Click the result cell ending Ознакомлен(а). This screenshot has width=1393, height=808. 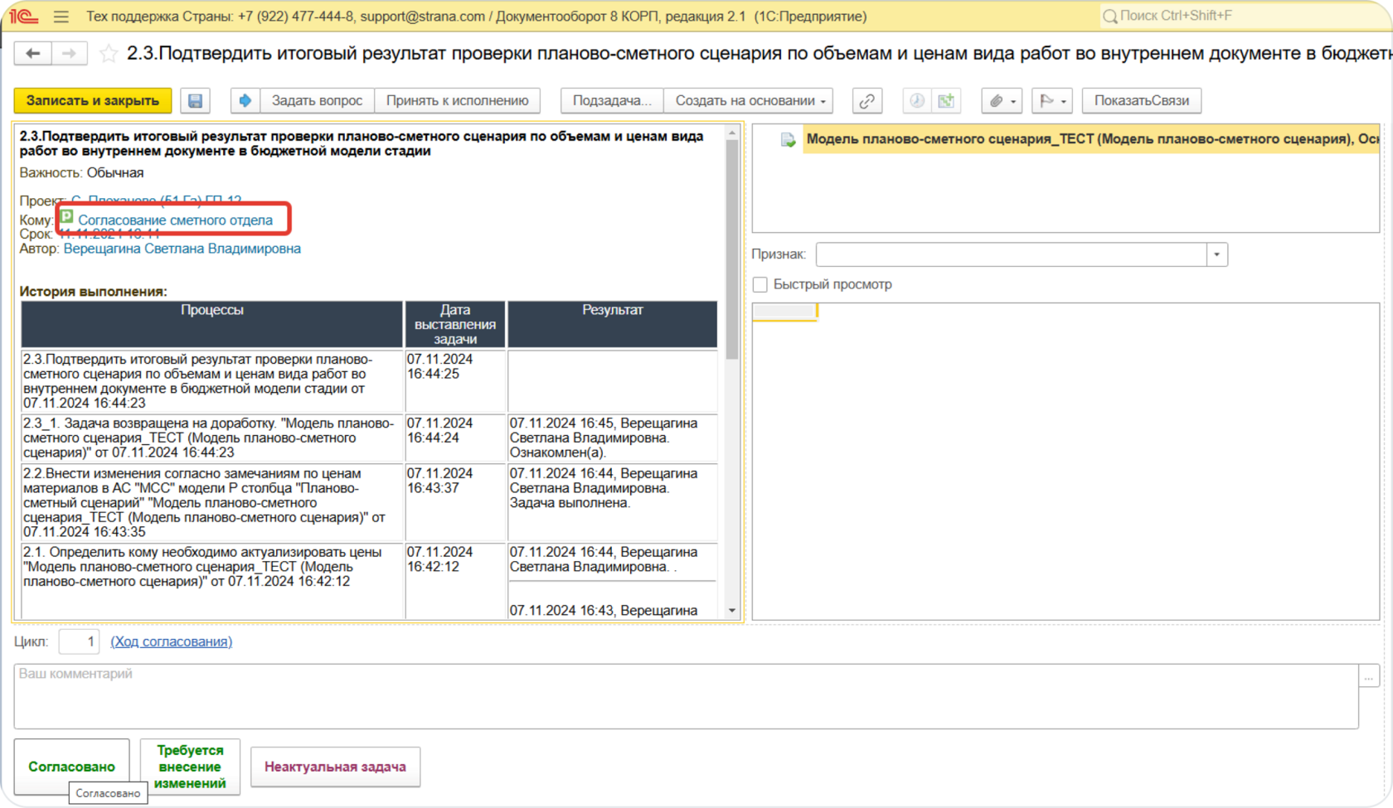pyautogui.click(x=612, y=438)
